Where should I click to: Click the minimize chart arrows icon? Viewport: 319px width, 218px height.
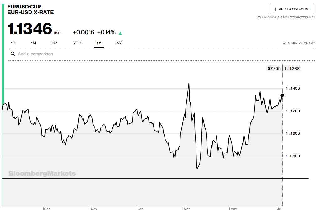point(285,43)
